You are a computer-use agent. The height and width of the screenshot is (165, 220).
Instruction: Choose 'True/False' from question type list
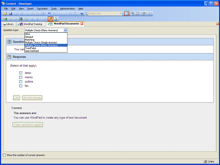pyautogui.click(x=46, y=48)
